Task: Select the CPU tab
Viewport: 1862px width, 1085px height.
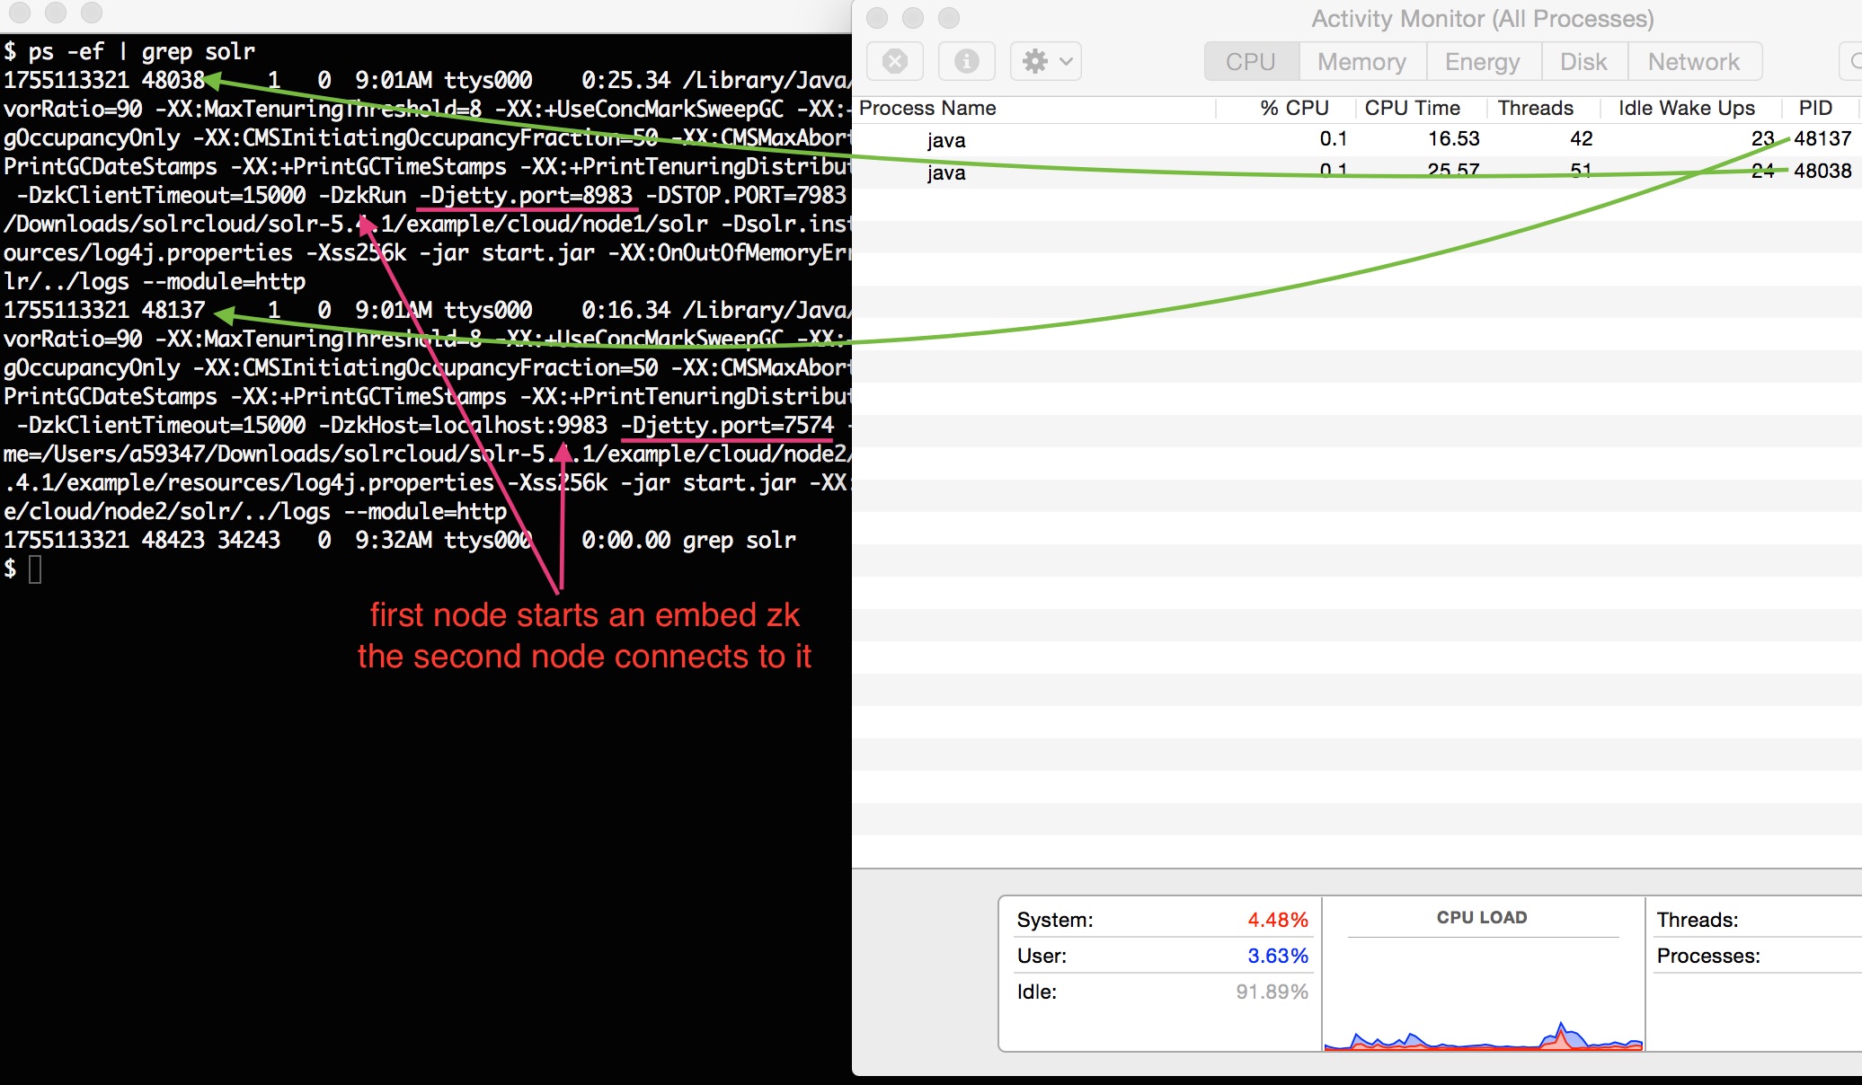Action: click(x=1250, y=61)
